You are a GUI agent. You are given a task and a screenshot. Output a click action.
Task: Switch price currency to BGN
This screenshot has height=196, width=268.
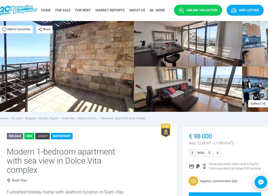201,153
